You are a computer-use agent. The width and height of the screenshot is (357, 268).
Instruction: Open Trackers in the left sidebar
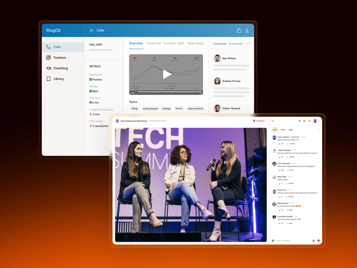tap(59, 58)
